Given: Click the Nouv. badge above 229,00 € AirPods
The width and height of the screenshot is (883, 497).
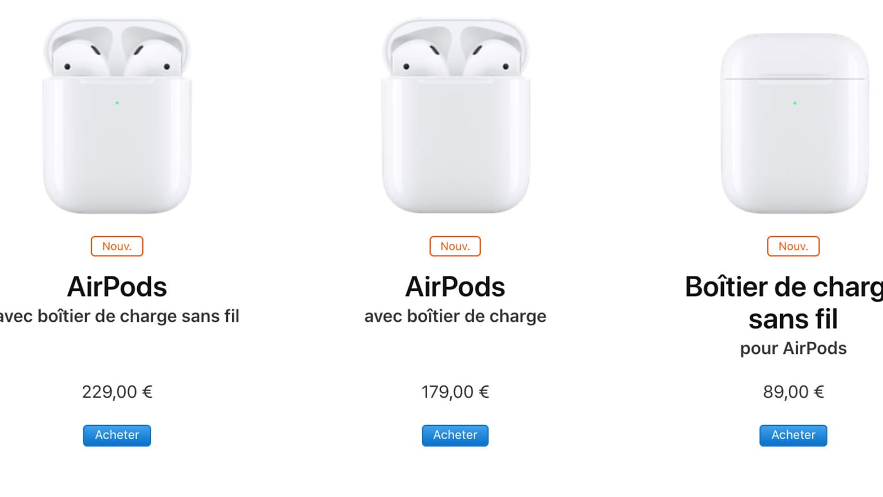Looking at the screenshot, I should (x=117, y=246).
